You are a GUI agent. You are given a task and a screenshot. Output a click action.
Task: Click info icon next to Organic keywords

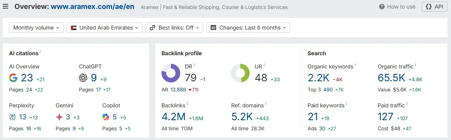(x=355, y=65)
